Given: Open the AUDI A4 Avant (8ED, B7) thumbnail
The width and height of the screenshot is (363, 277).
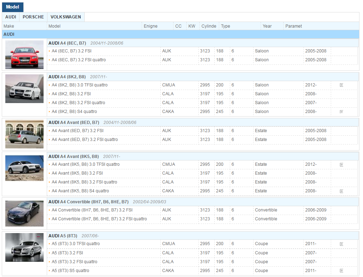Looking at the screenshot, I should (x=24, y=134).
